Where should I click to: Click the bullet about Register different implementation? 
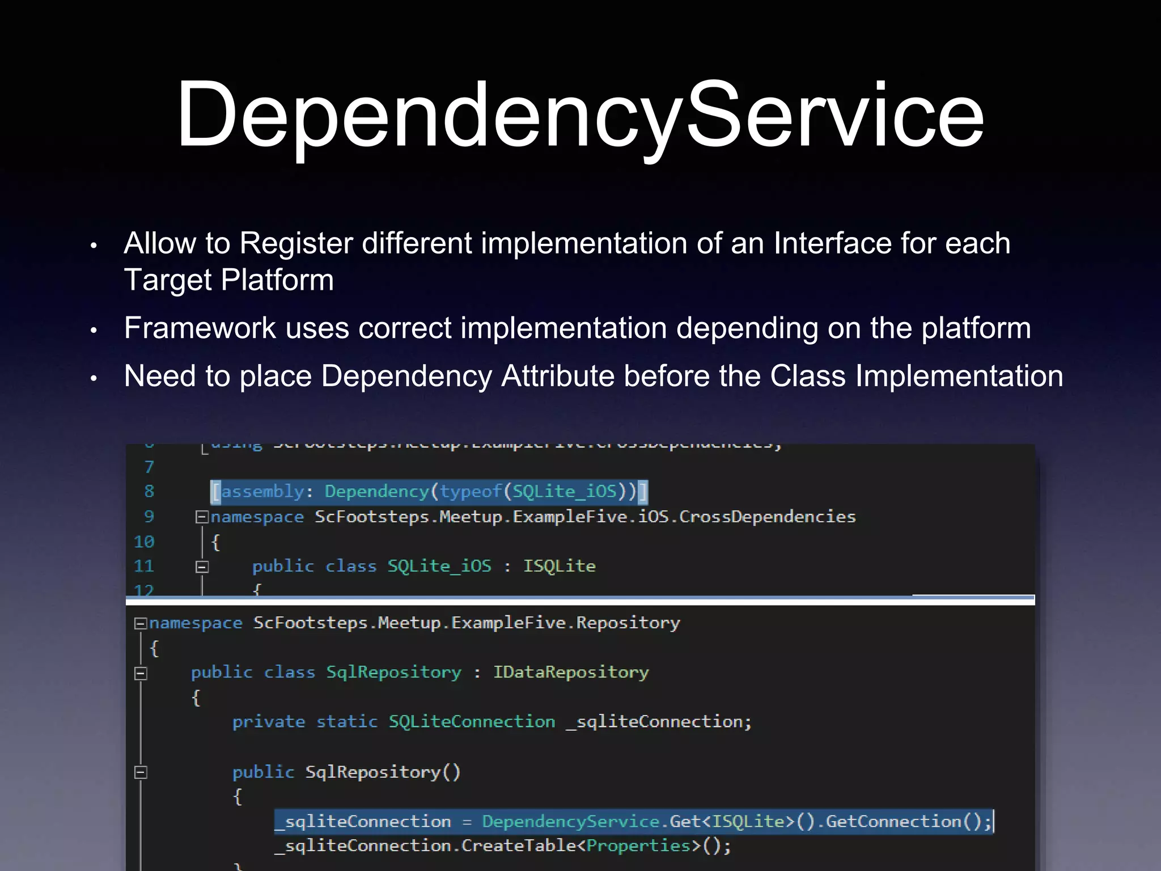coord(567,261)
